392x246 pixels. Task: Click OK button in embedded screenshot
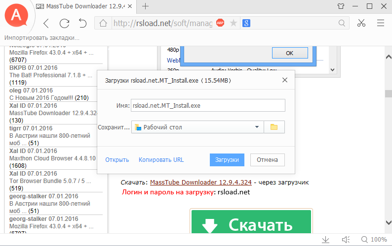click(x=290, y=53)
